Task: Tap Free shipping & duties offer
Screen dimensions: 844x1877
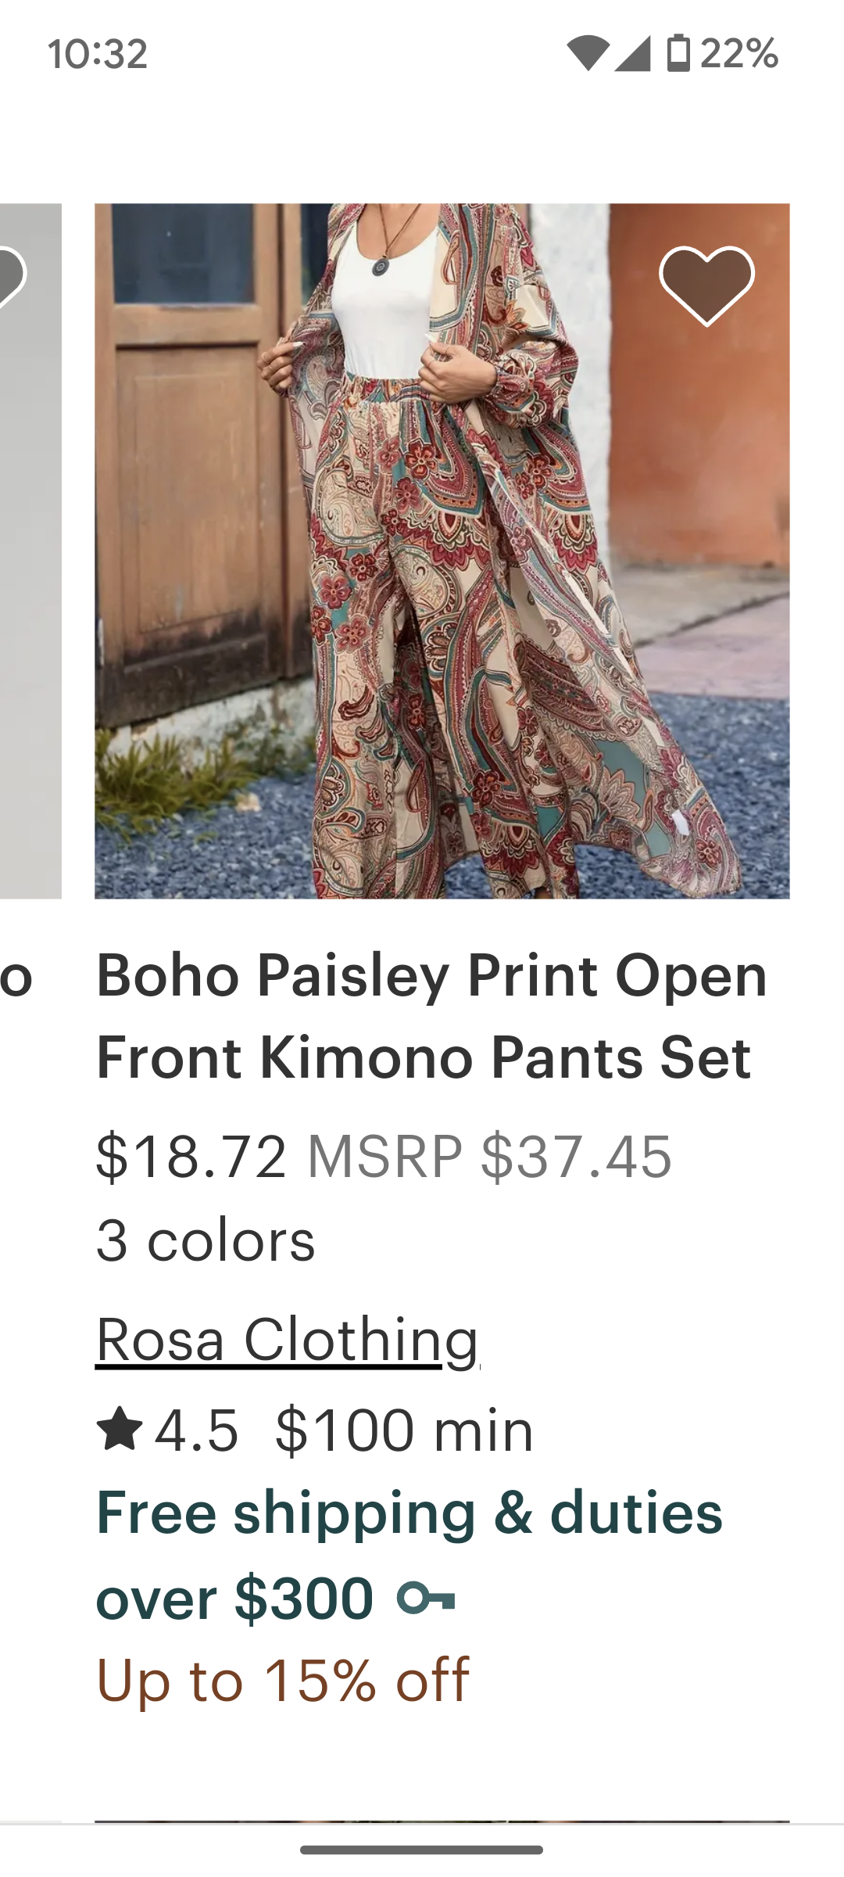Action: (409, 1513)
